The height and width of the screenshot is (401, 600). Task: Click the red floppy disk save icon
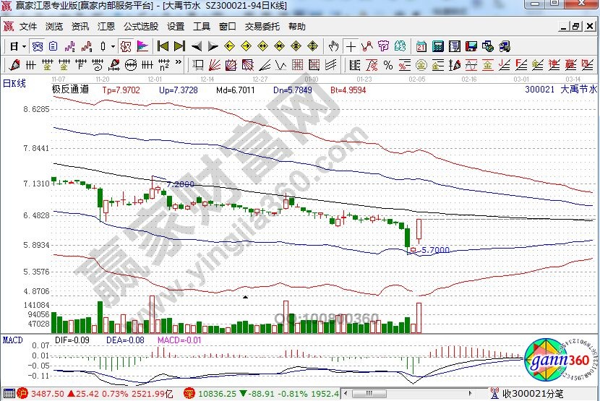click(x=471, y=46)
